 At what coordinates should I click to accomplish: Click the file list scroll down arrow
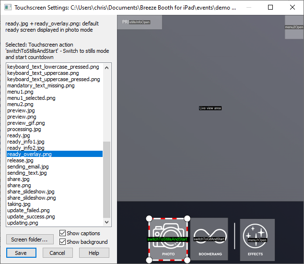click(106, 222)
